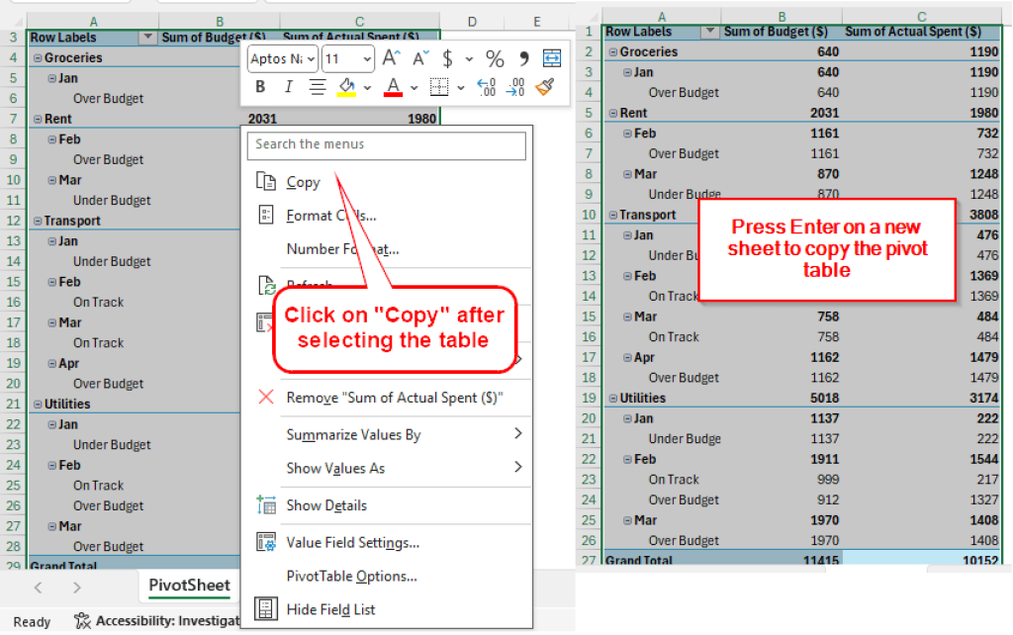Click the Increase Decimal icon
Screen dimensions: 1013x635
(x=485, y=87)
